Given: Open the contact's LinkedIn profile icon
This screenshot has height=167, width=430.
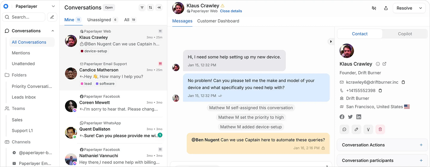Looking at the screenshot, I should [359, 117].
